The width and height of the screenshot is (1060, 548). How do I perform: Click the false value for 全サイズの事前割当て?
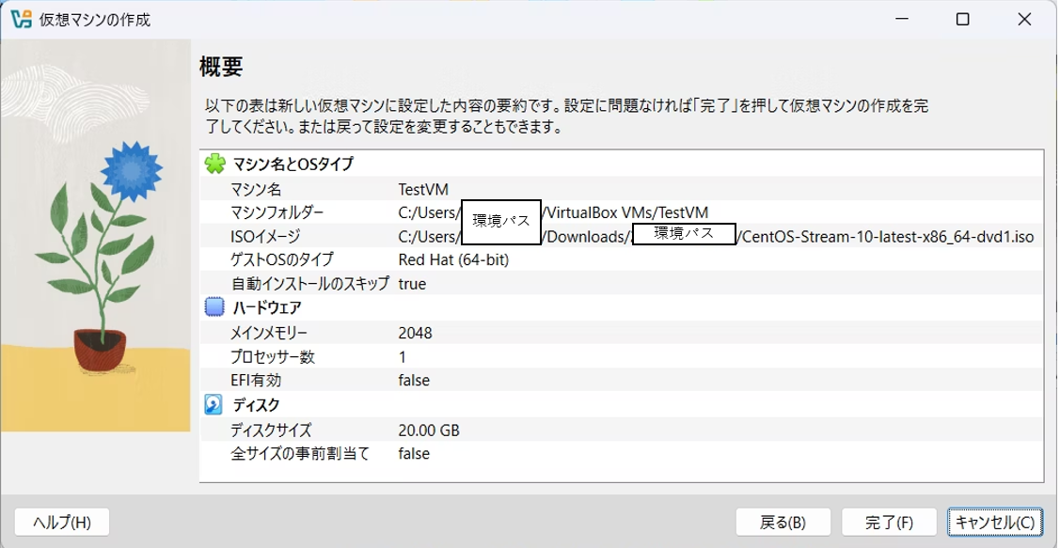coord(414,453)
